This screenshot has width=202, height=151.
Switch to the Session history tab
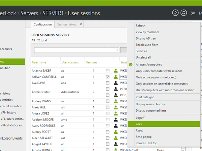point(67,24)
